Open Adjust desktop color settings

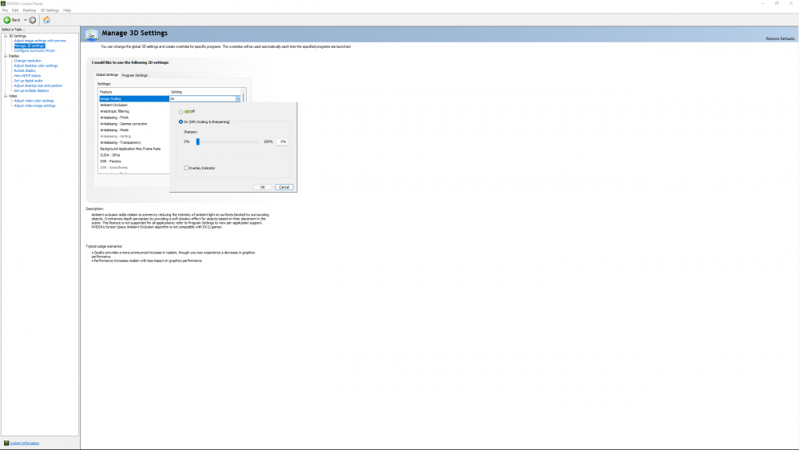tap(36, 66)
